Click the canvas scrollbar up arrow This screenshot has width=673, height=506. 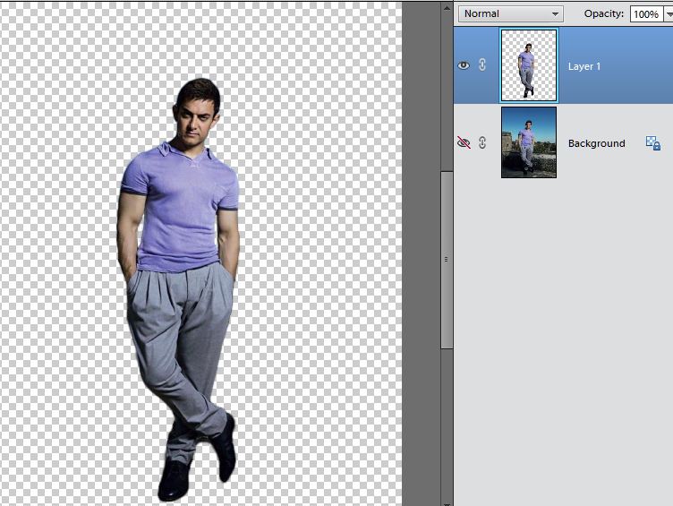[447, 8]
